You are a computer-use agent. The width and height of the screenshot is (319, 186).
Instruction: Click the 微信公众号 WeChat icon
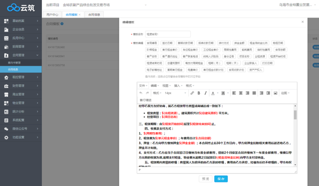tap(6, 129)
